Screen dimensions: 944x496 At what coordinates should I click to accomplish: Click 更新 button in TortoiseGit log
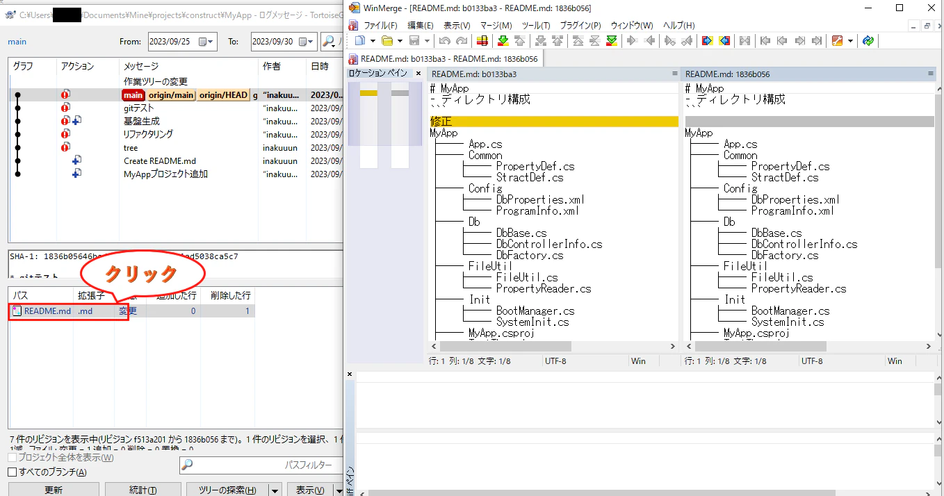[x=54, y=490]
